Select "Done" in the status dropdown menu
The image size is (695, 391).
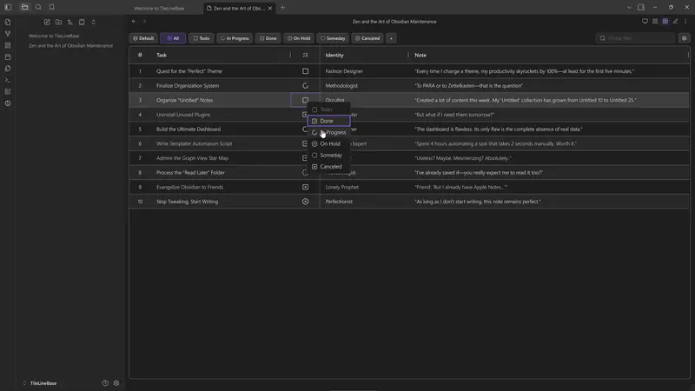coord(327,121)
